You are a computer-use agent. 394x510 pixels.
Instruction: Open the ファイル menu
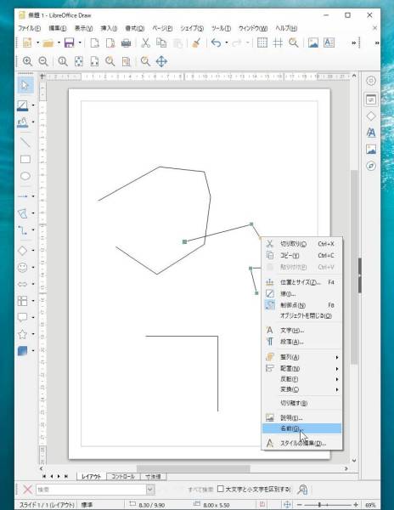(x=30, y=28)
